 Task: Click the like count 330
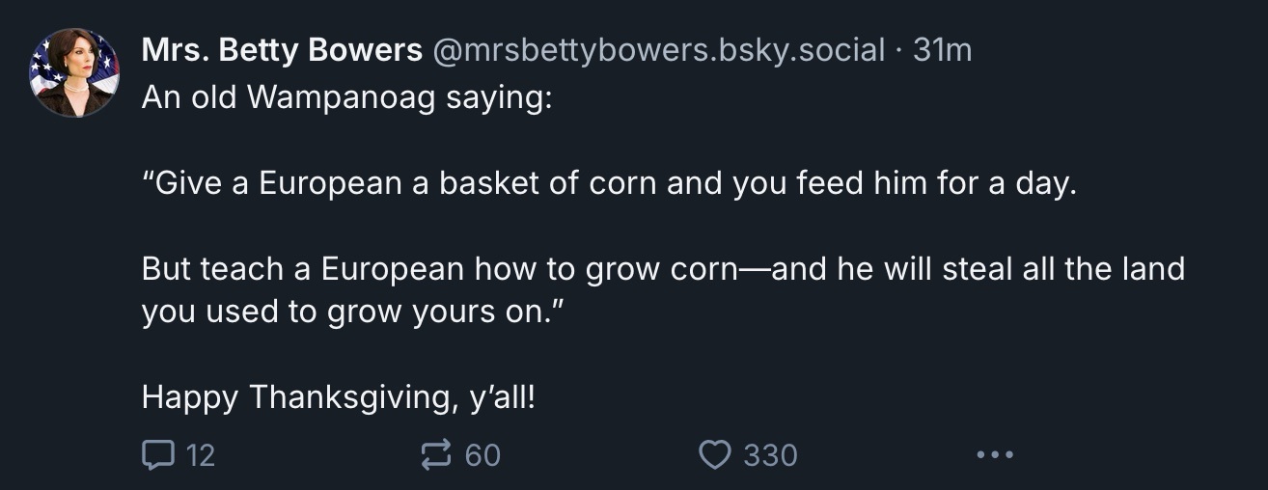(770, 454)
